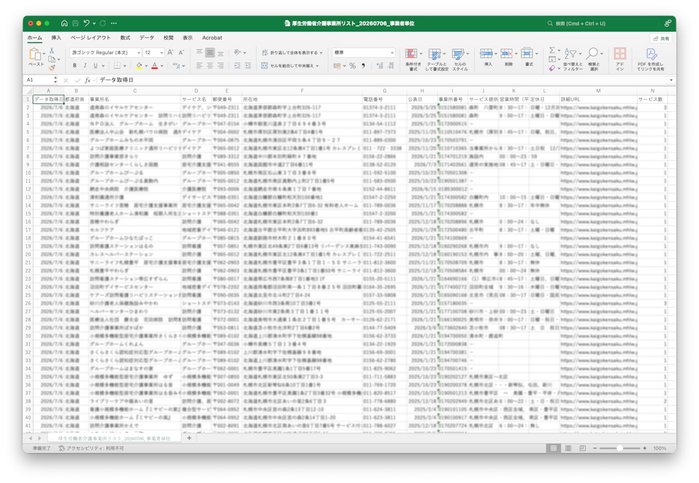Click the zoom slider handle
This screenshot has height=483, width=699.
point(619,448)
